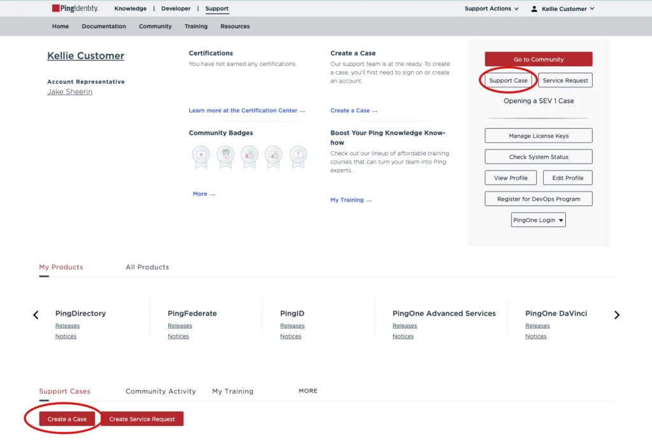The image size is (652, 443).
Task: Click the thumbs-up community badge
Action: [250, 157]
